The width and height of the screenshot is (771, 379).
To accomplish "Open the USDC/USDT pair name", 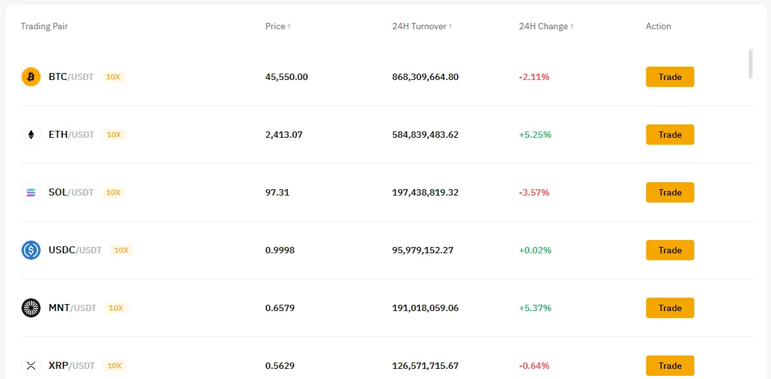I will (75, 250).
